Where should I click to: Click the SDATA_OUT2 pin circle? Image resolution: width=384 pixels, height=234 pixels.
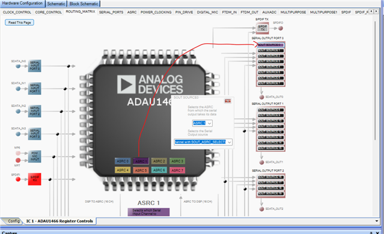point(261,209)
